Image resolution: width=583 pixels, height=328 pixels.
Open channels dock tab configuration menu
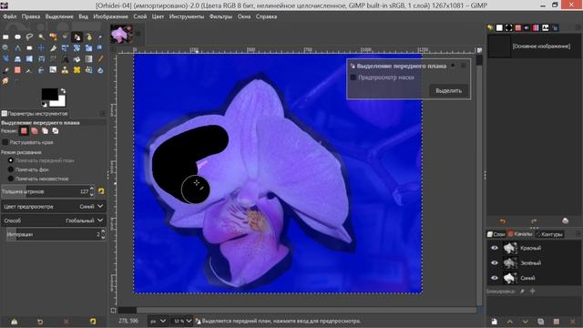pyautogui.click(x=578, y=234)
